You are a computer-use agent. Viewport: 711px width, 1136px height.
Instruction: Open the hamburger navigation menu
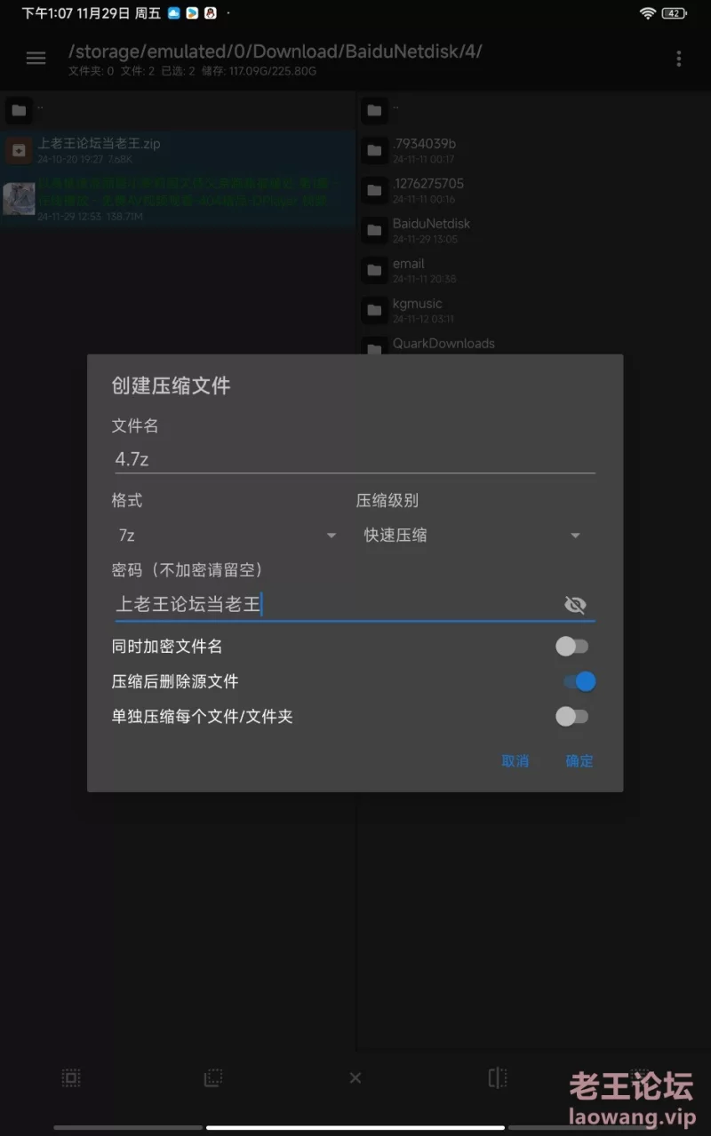[x=36, y=58]
